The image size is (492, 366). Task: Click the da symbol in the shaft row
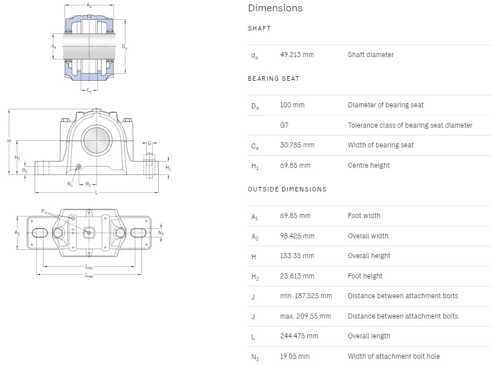click(x=254, y=55)
